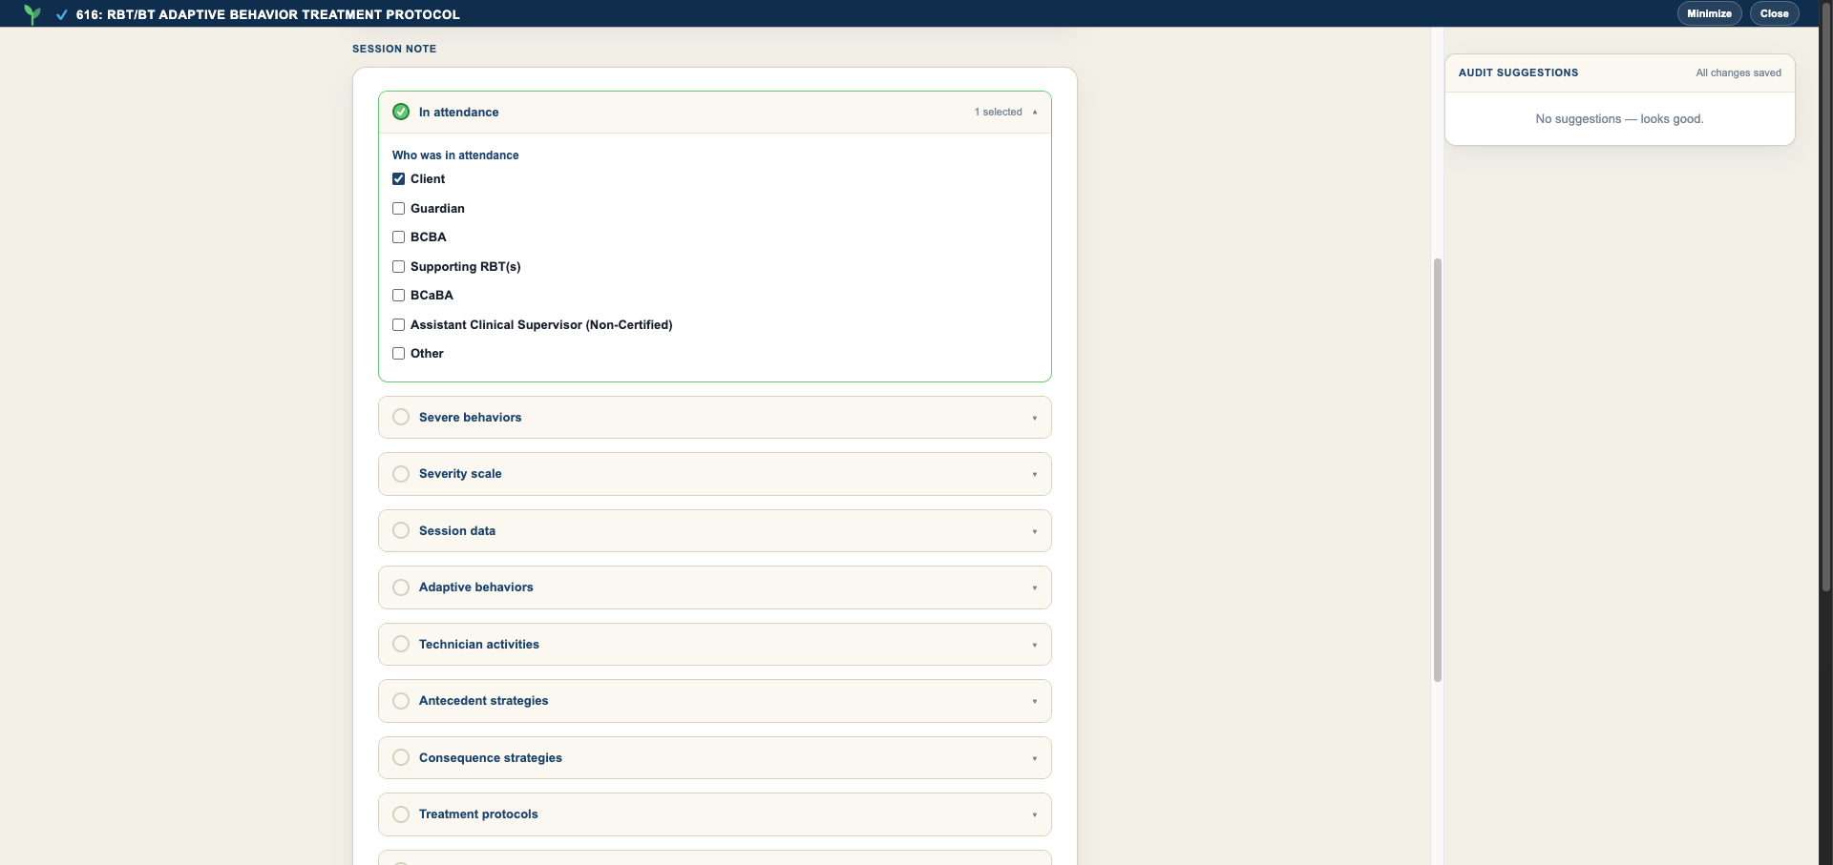This screenshot has height=865, width=1833.
Task: Tick the Other attendance checkbox
Action: pos(399,354)
